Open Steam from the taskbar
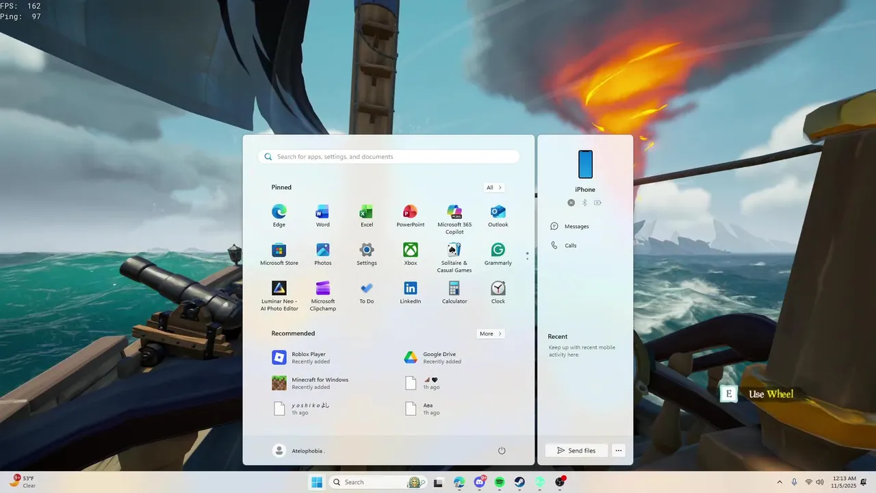This screenshot has height=493, width=876. [519, 482]
